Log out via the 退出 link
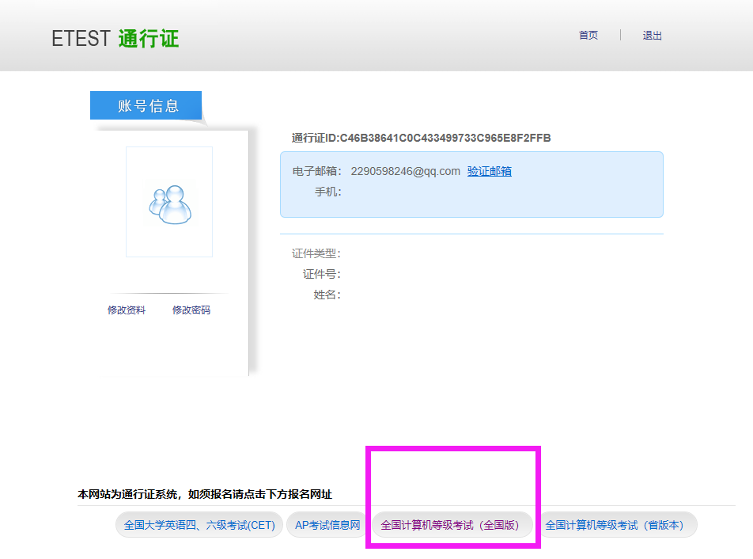The height and width of the screenshot is (559, 753). [x=652, y=36]
